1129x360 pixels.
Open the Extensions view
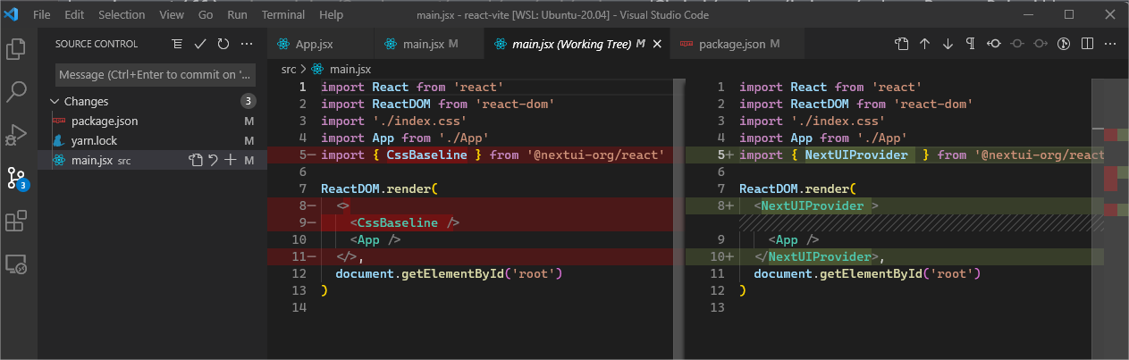pyautogui.click(x=16, y=221)
